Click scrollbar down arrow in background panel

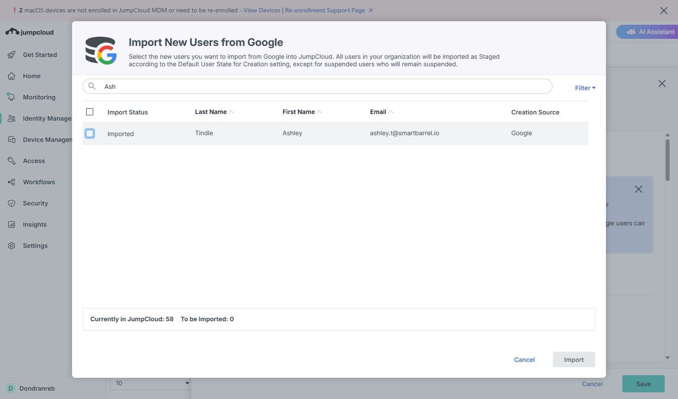pyautogui.click(x=667, y=357)
